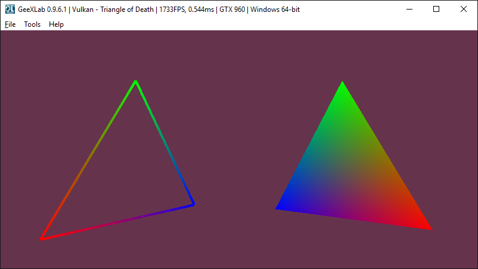Click the green top vertex of wireframe triangle
Image resolution: width=478 pixels, height=269 pixels.
click(135, 82)
